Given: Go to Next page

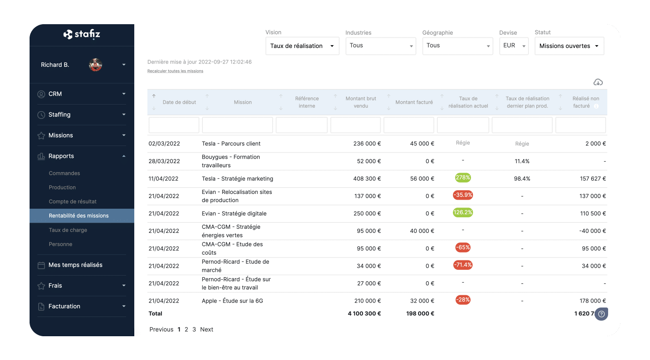Looking at the screenshot, I should point(207,330).
